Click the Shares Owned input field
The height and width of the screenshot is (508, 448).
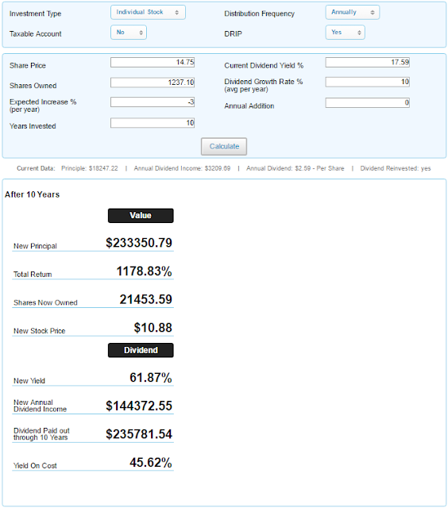coord(153,83)
